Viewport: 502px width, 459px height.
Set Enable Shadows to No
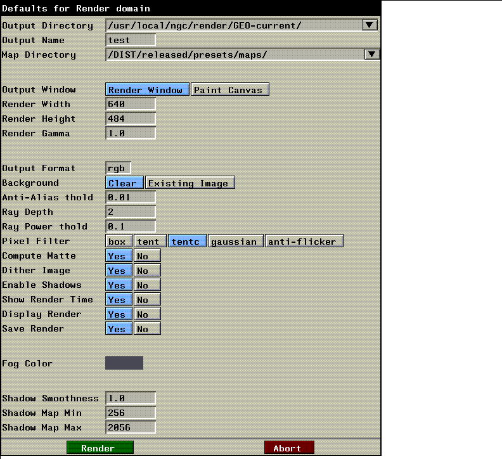[x=147, y=285]
